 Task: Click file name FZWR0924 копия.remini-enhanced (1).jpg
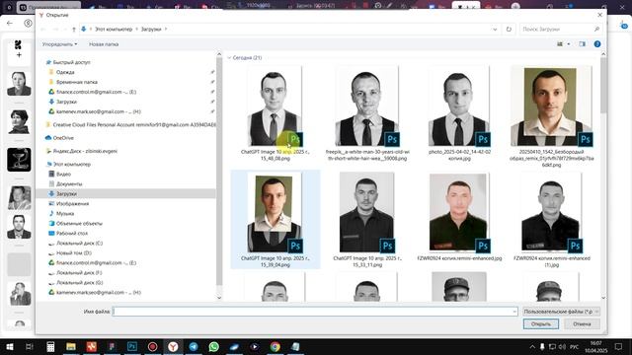(x=552, y=261)
